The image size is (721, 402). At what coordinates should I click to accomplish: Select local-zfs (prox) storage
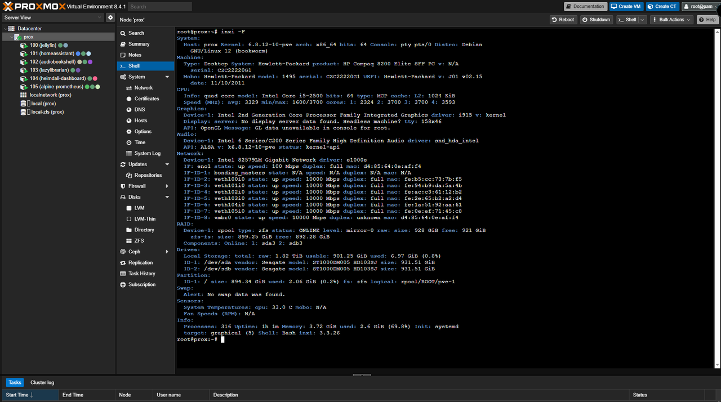47,112
